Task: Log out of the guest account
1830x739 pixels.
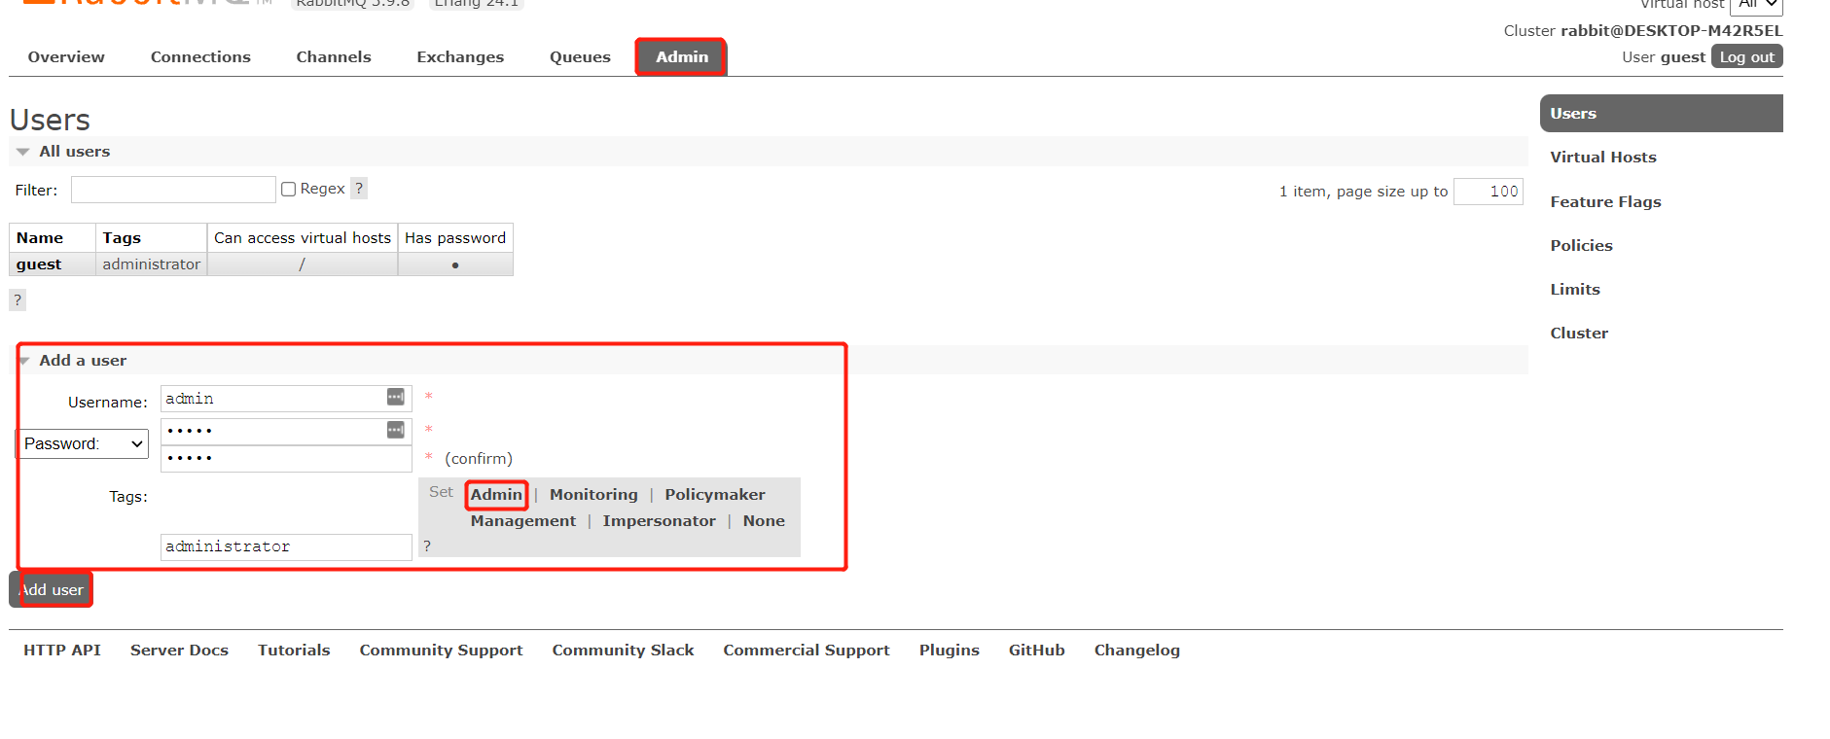Action: click(1746, 56)
